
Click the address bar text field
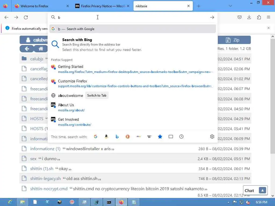[x=132, y=17]
